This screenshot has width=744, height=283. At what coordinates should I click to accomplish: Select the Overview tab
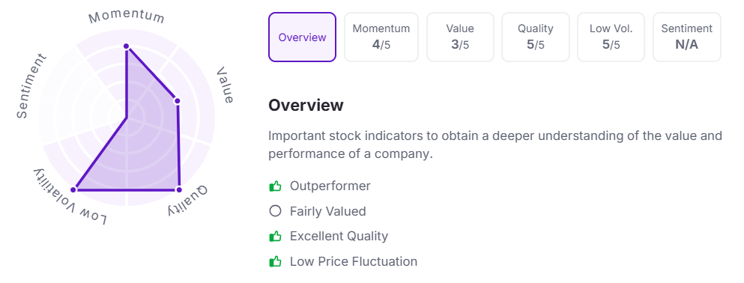click(302, 37)
